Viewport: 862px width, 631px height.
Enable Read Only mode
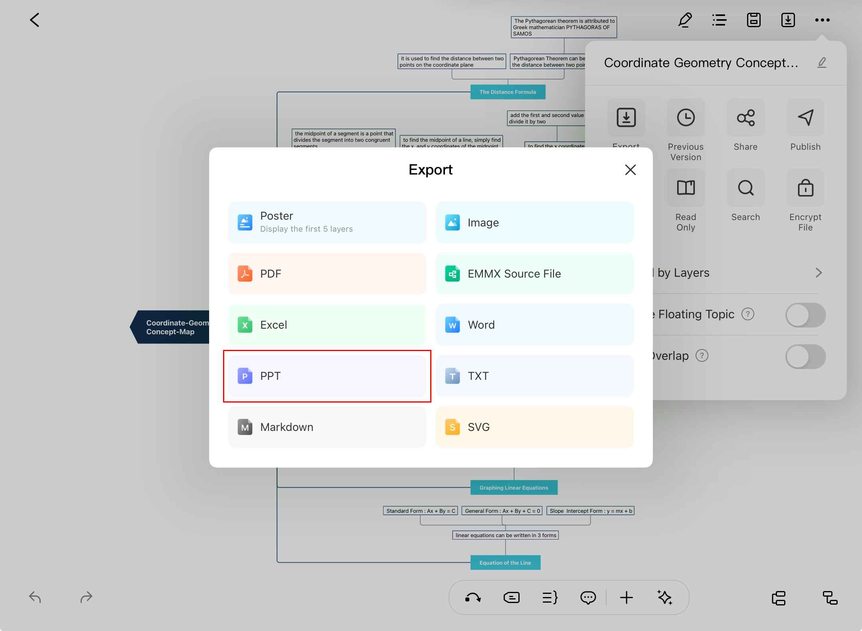click(x=686, y=188)
